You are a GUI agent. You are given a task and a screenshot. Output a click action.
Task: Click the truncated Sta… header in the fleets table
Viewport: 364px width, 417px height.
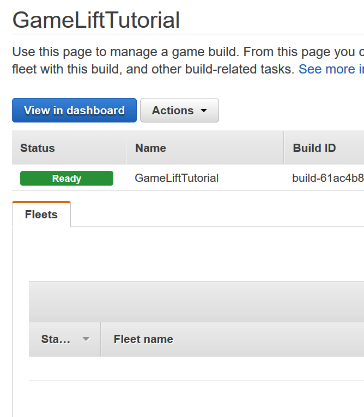click(56, 339)
